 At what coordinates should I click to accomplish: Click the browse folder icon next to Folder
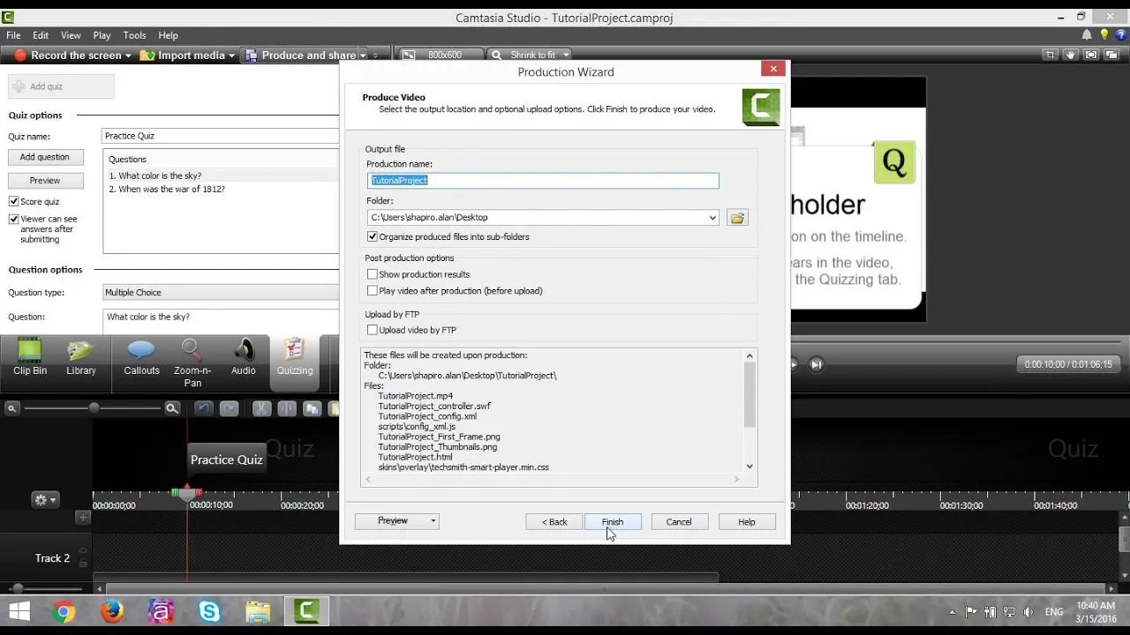[x=737, y=217]
